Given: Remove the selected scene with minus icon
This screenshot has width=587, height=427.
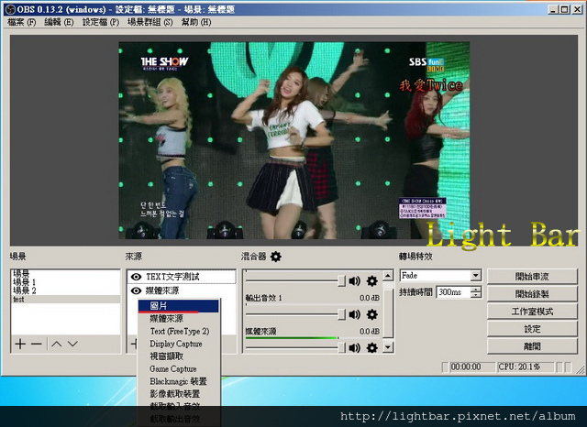Looking at the screenshot, I should [37, 344].
